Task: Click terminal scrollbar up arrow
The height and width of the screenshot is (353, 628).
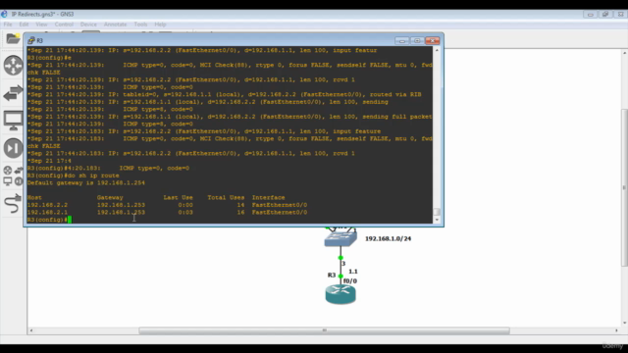Action: [x=437, y=50]
